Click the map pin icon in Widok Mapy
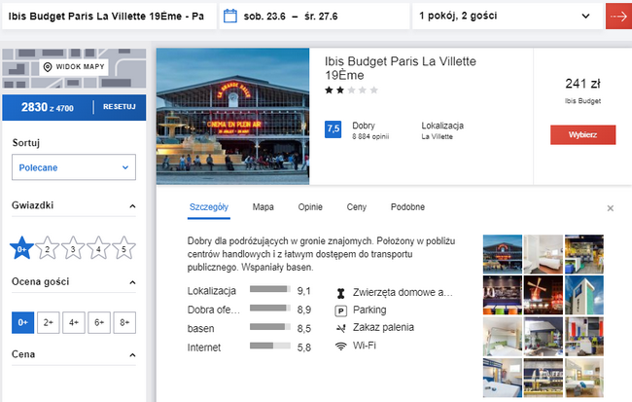The height and width of the screenshot is (402, 632). [x=48, y=67]
